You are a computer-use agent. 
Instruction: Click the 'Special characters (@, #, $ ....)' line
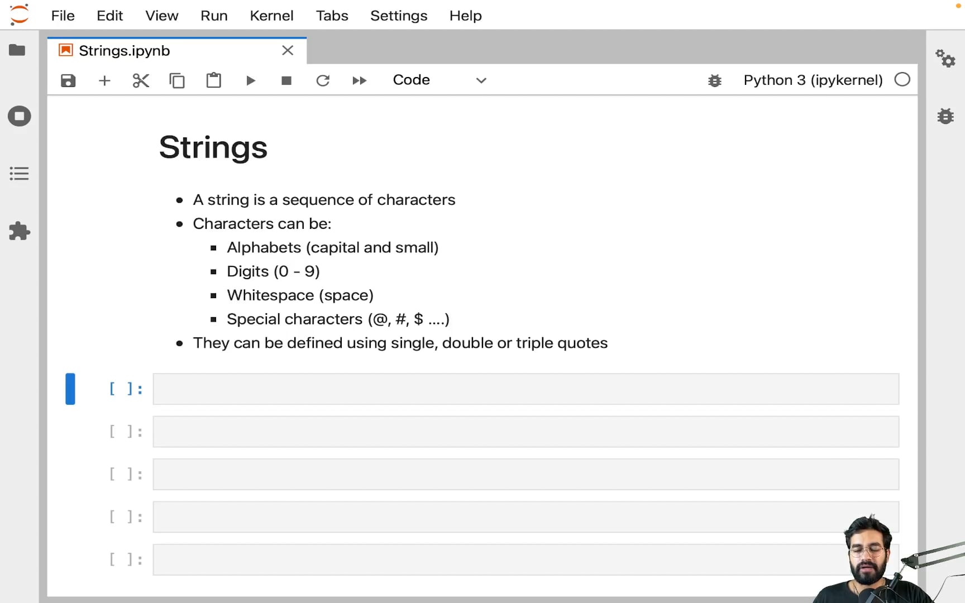pos(338,319)
